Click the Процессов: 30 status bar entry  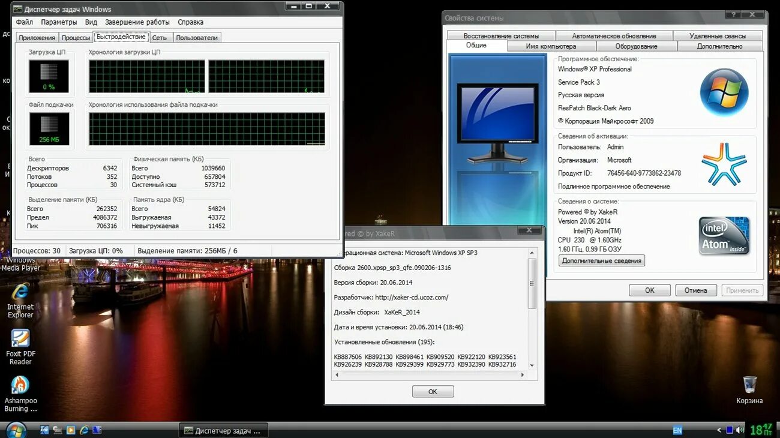click(x=37, y=251)
